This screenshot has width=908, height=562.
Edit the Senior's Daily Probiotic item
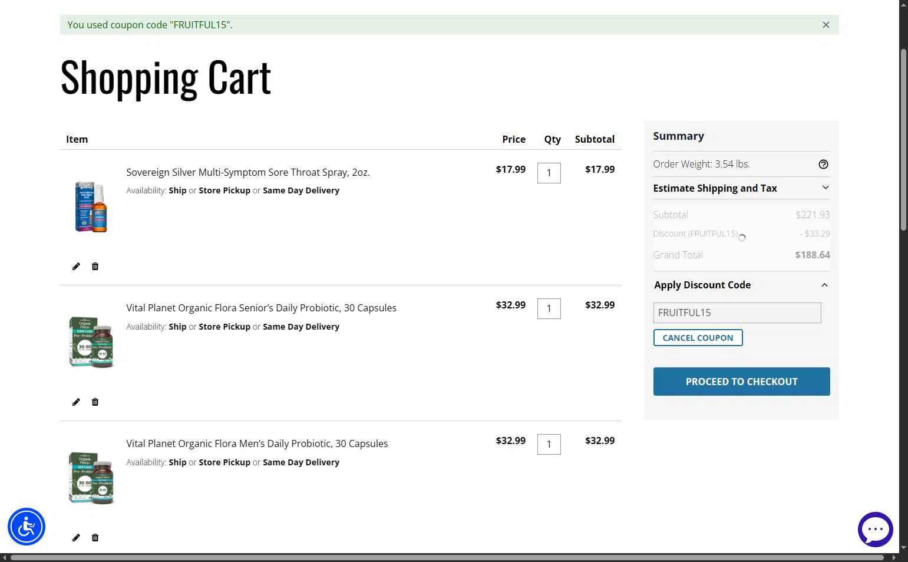(76, 402)
